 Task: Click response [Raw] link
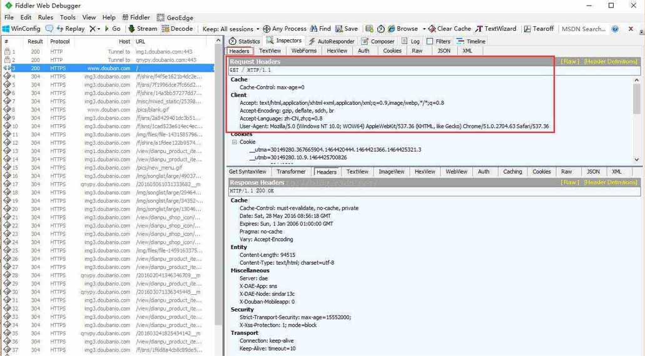coord(570,182)
